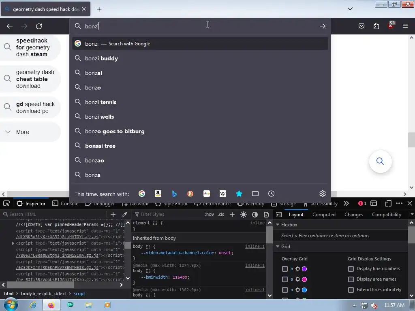Search this time with DuckDuckGo icon
415x311 pixels.
tap(190, 194)
